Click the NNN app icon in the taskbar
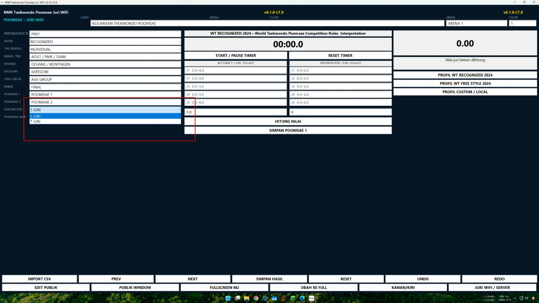This screenshot has height=303, width=539. (311, 298)
